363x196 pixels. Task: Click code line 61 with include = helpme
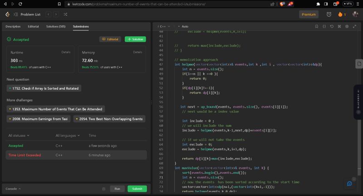[x=229, y=130]
